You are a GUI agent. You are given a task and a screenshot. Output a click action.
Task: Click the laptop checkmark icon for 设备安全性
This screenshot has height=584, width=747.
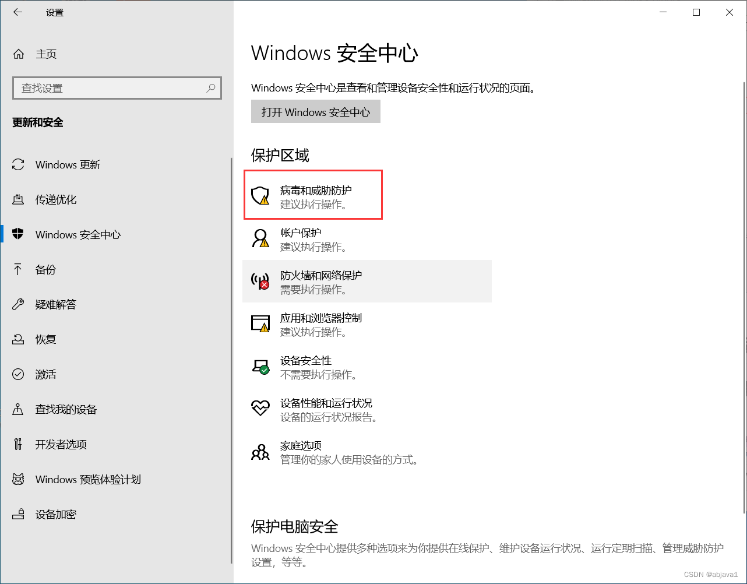point(260,366)
